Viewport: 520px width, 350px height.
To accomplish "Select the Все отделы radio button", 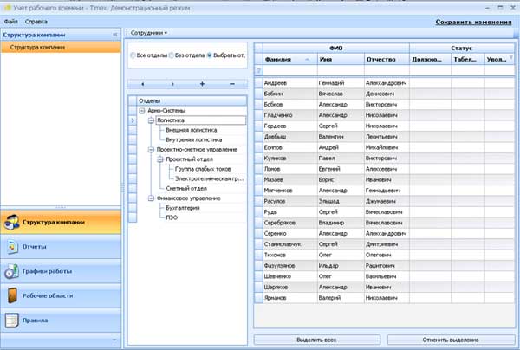I will (x=133, y=55).
